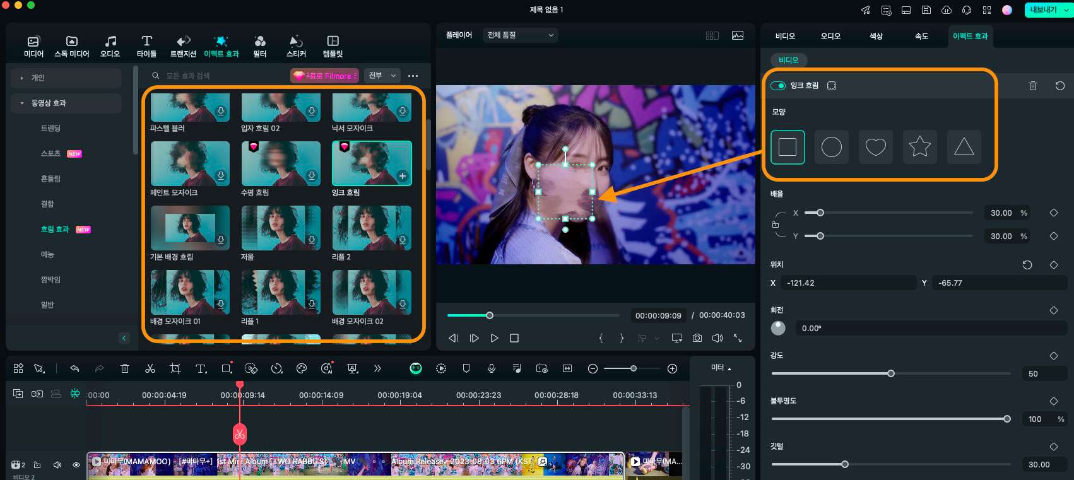Toggle the 잉크 흐림 effect switch
Viewport: 1074px width, 480px height.
click(x=778, y=86)
